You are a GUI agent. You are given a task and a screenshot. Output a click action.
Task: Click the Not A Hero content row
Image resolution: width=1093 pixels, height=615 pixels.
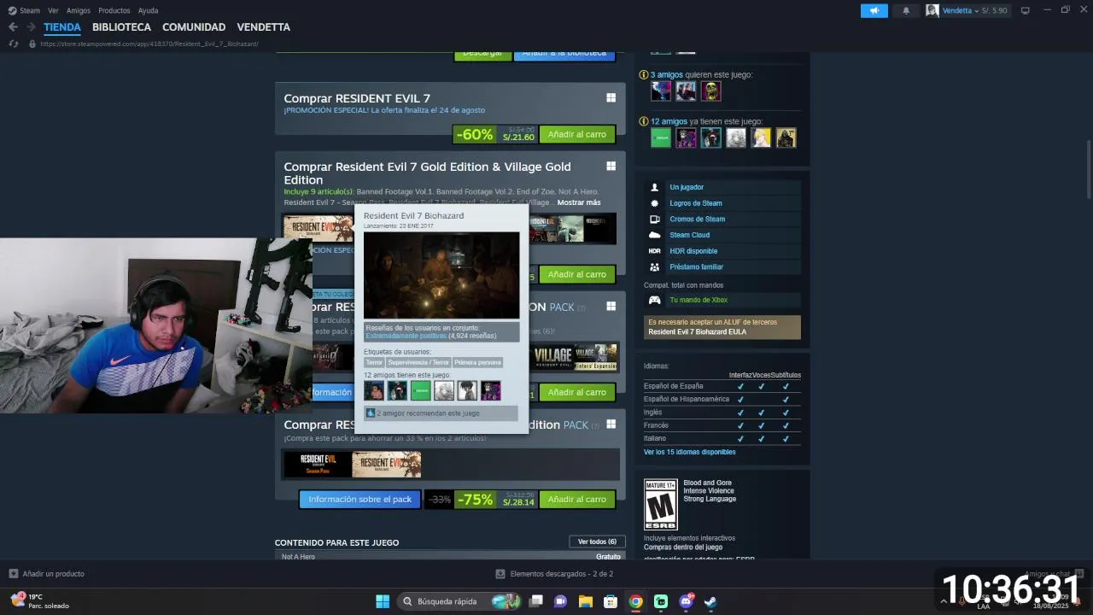point(450,556)
